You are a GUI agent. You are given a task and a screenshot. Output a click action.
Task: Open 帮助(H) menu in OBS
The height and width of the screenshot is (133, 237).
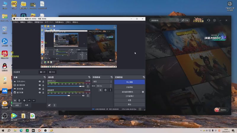coord(75,22)
